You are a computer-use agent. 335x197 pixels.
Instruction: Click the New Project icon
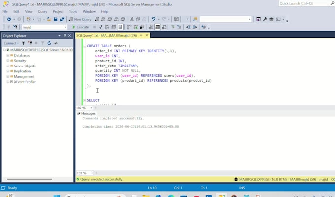29,19
